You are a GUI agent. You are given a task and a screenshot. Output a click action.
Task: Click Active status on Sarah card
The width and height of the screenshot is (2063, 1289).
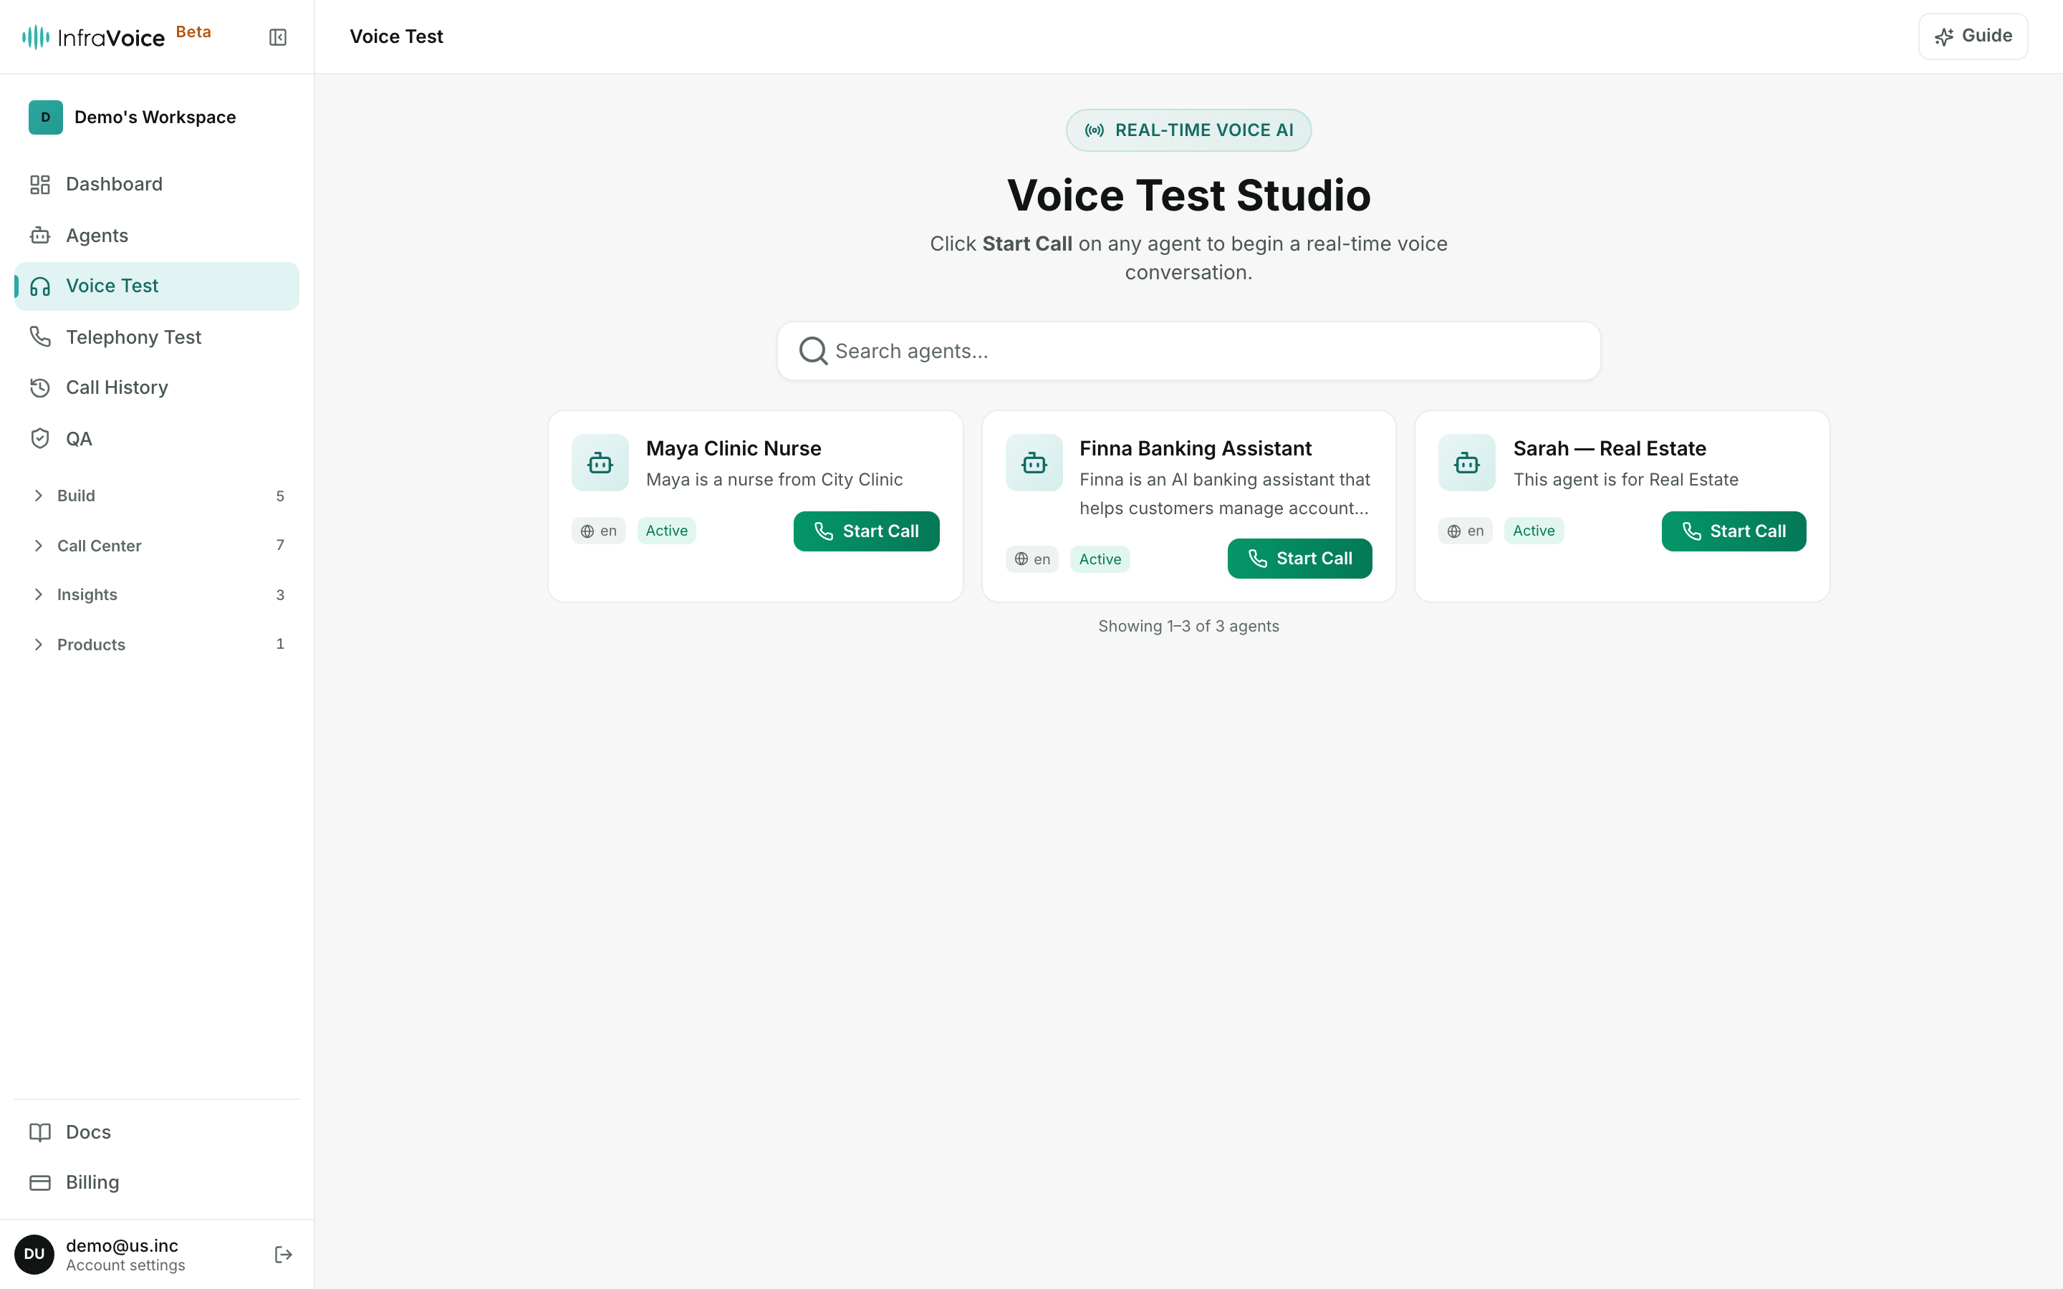pyautogui.click(x=1534, y=531)
